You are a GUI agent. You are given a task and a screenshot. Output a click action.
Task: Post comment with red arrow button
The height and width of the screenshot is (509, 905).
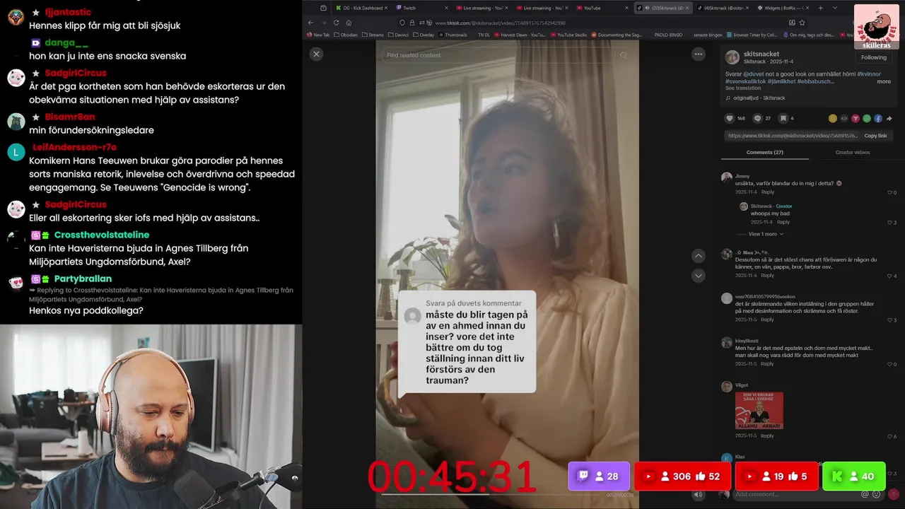tap(894, 494)
